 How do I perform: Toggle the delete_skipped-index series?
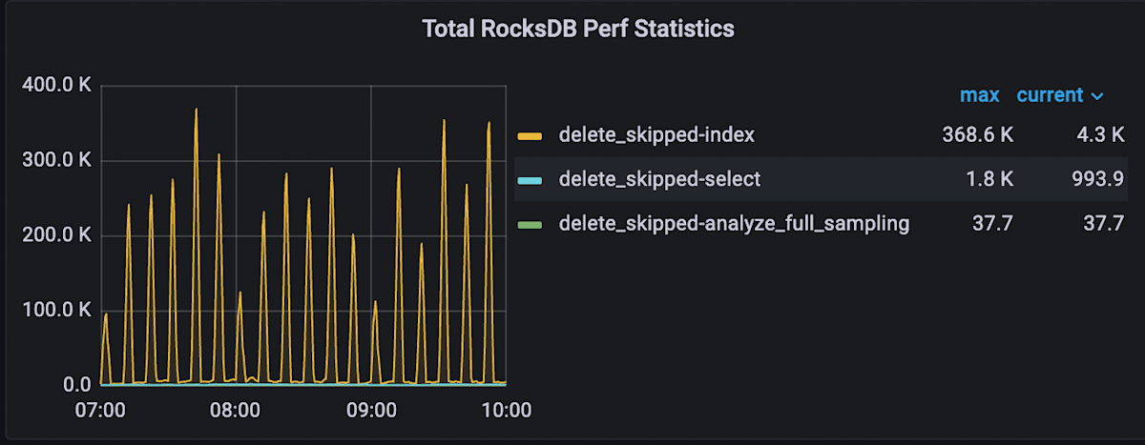coord(656,135)
